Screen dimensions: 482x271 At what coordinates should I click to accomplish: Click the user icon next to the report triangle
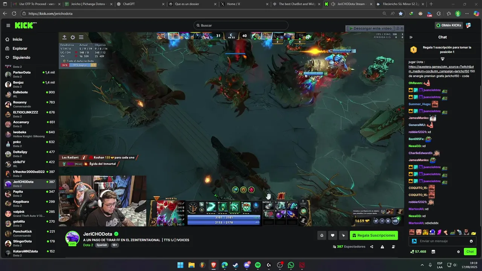[x=394, y=247]
